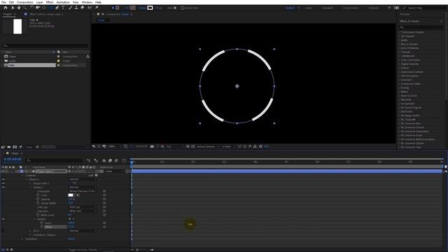Click Toggle Switches / Modes button
Screen dimensions: 448x252
pyautogui.click(x=83, y=250)
